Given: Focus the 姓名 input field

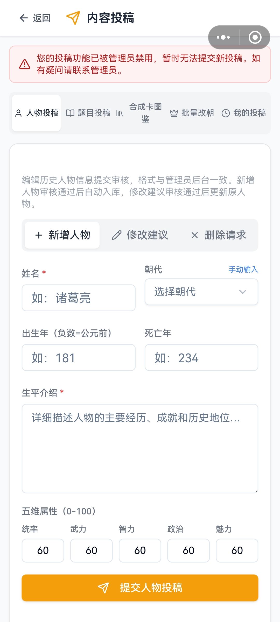Looking at the screenshot, I should coord(79,298).
